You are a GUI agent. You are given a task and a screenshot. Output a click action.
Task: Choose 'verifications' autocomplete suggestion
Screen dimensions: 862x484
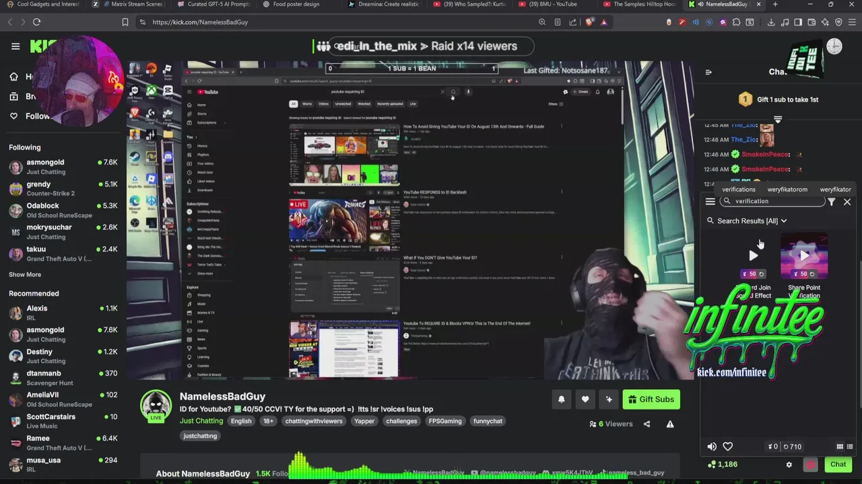click(739, 190)
